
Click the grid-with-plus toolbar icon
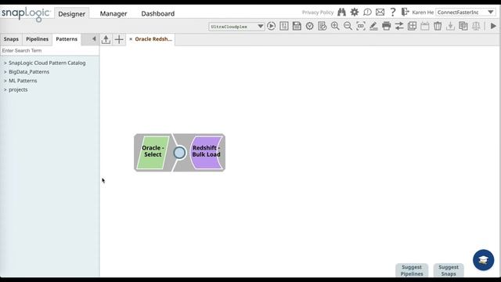pos(413,26)
